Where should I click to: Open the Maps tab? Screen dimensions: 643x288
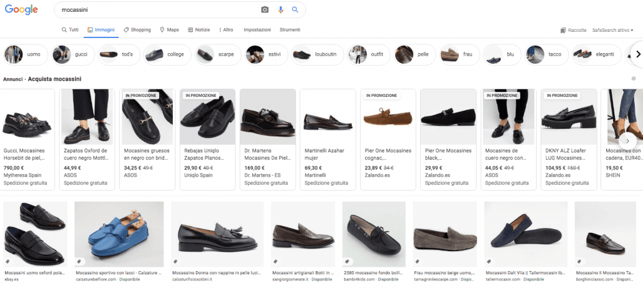[x=169, y=30]
